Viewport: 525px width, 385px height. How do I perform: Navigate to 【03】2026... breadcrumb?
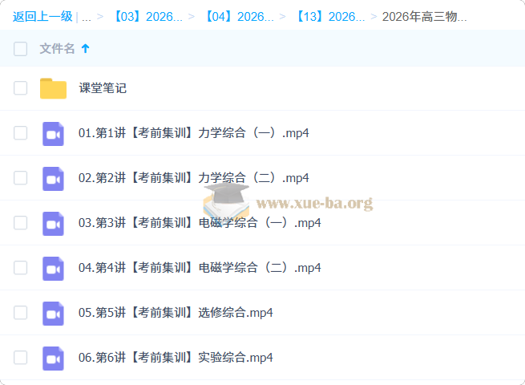click(x=147, y=16)
